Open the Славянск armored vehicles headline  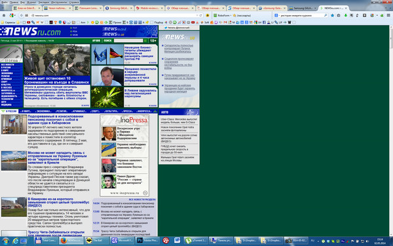(x=56, y=80)
